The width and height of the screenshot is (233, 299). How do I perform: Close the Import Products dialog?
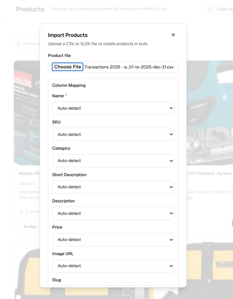(x=173, y=35)
